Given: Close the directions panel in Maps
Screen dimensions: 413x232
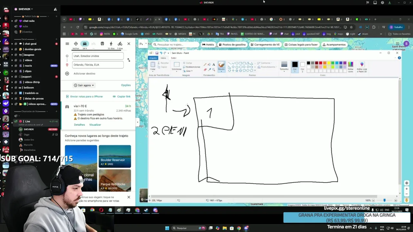Looking at the screenshot, I should [129, 44].
